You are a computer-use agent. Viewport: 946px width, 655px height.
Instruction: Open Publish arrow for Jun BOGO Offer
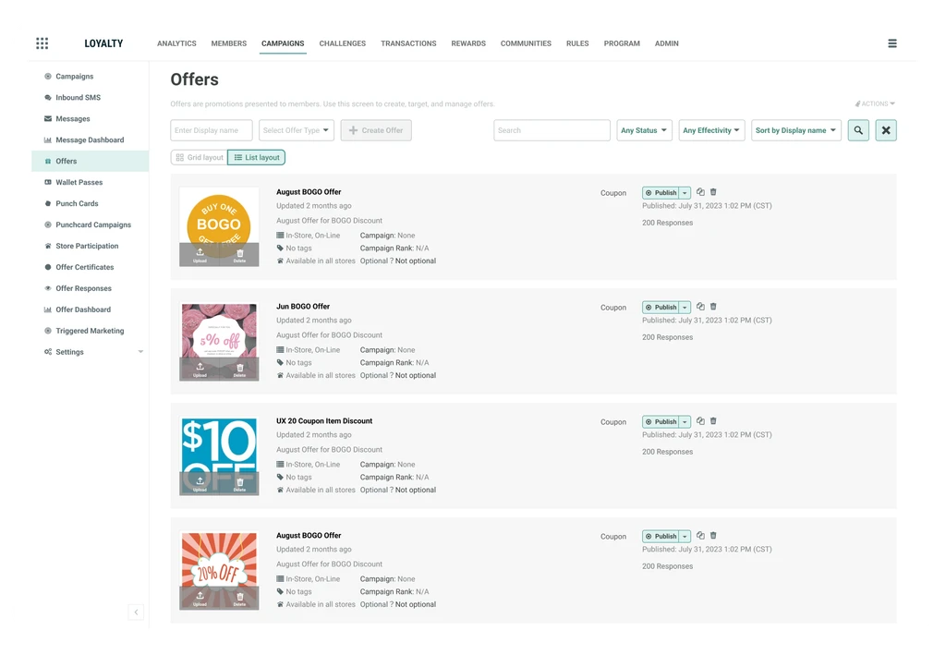(685, 308)
